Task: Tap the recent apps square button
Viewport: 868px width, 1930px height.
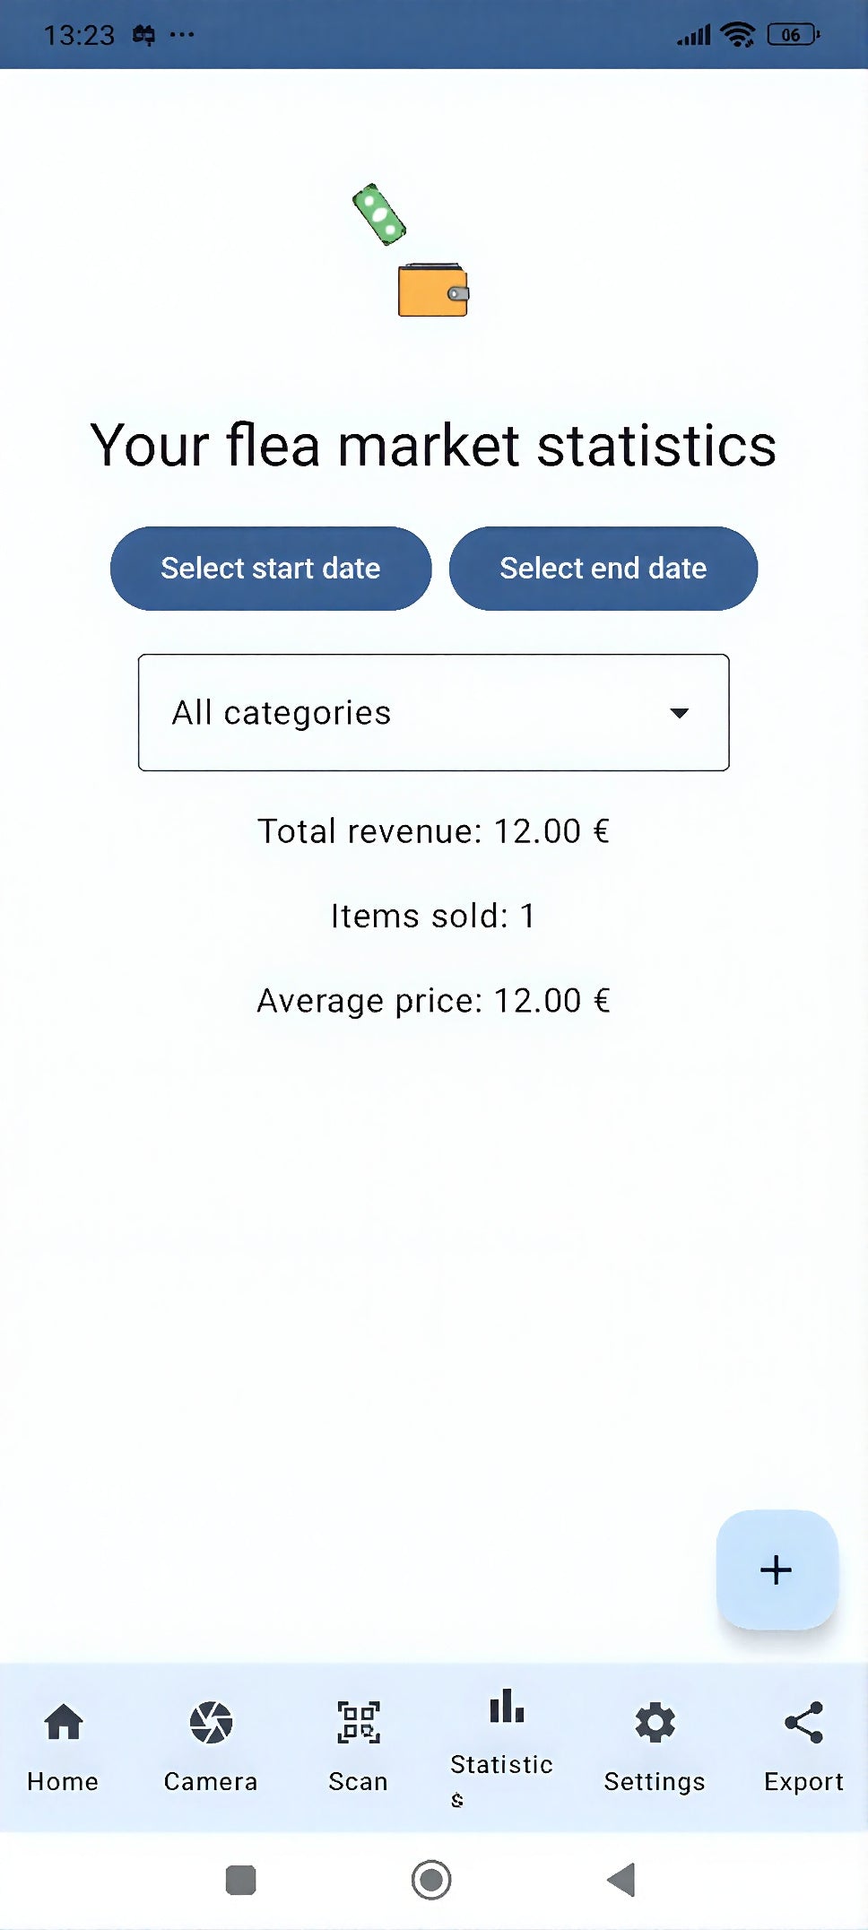Action: click(x=240, y=1880)
